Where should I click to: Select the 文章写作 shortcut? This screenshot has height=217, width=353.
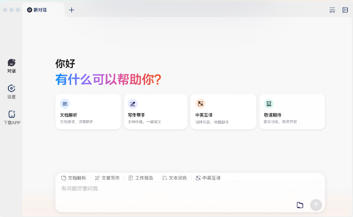coord(107,178)
